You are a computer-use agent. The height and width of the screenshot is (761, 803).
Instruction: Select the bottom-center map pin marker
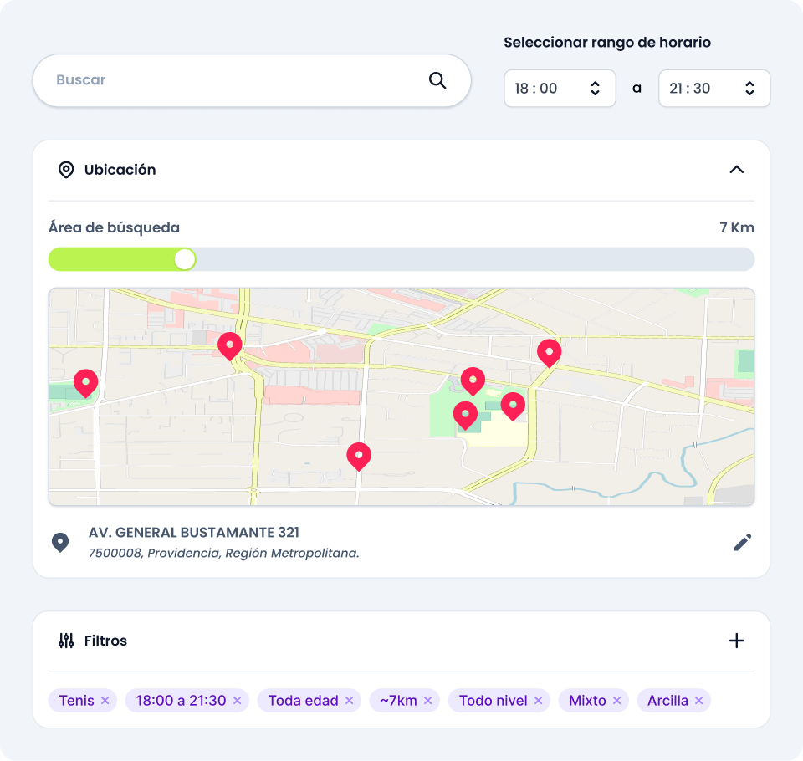click(359, 456)
